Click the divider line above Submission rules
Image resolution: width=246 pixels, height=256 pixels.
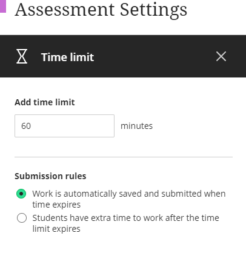124,157
